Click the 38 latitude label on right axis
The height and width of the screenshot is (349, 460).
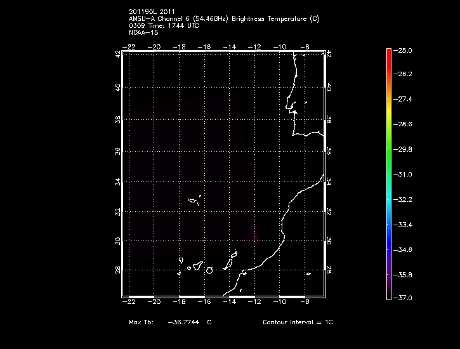tap(329, 119)
